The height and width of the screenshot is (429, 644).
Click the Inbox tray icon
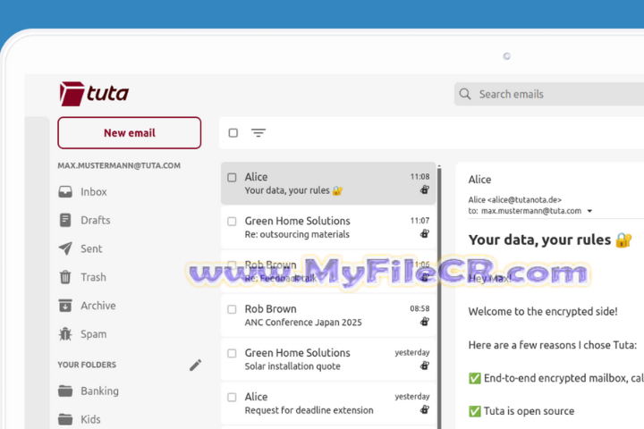(x=65, y=192)
